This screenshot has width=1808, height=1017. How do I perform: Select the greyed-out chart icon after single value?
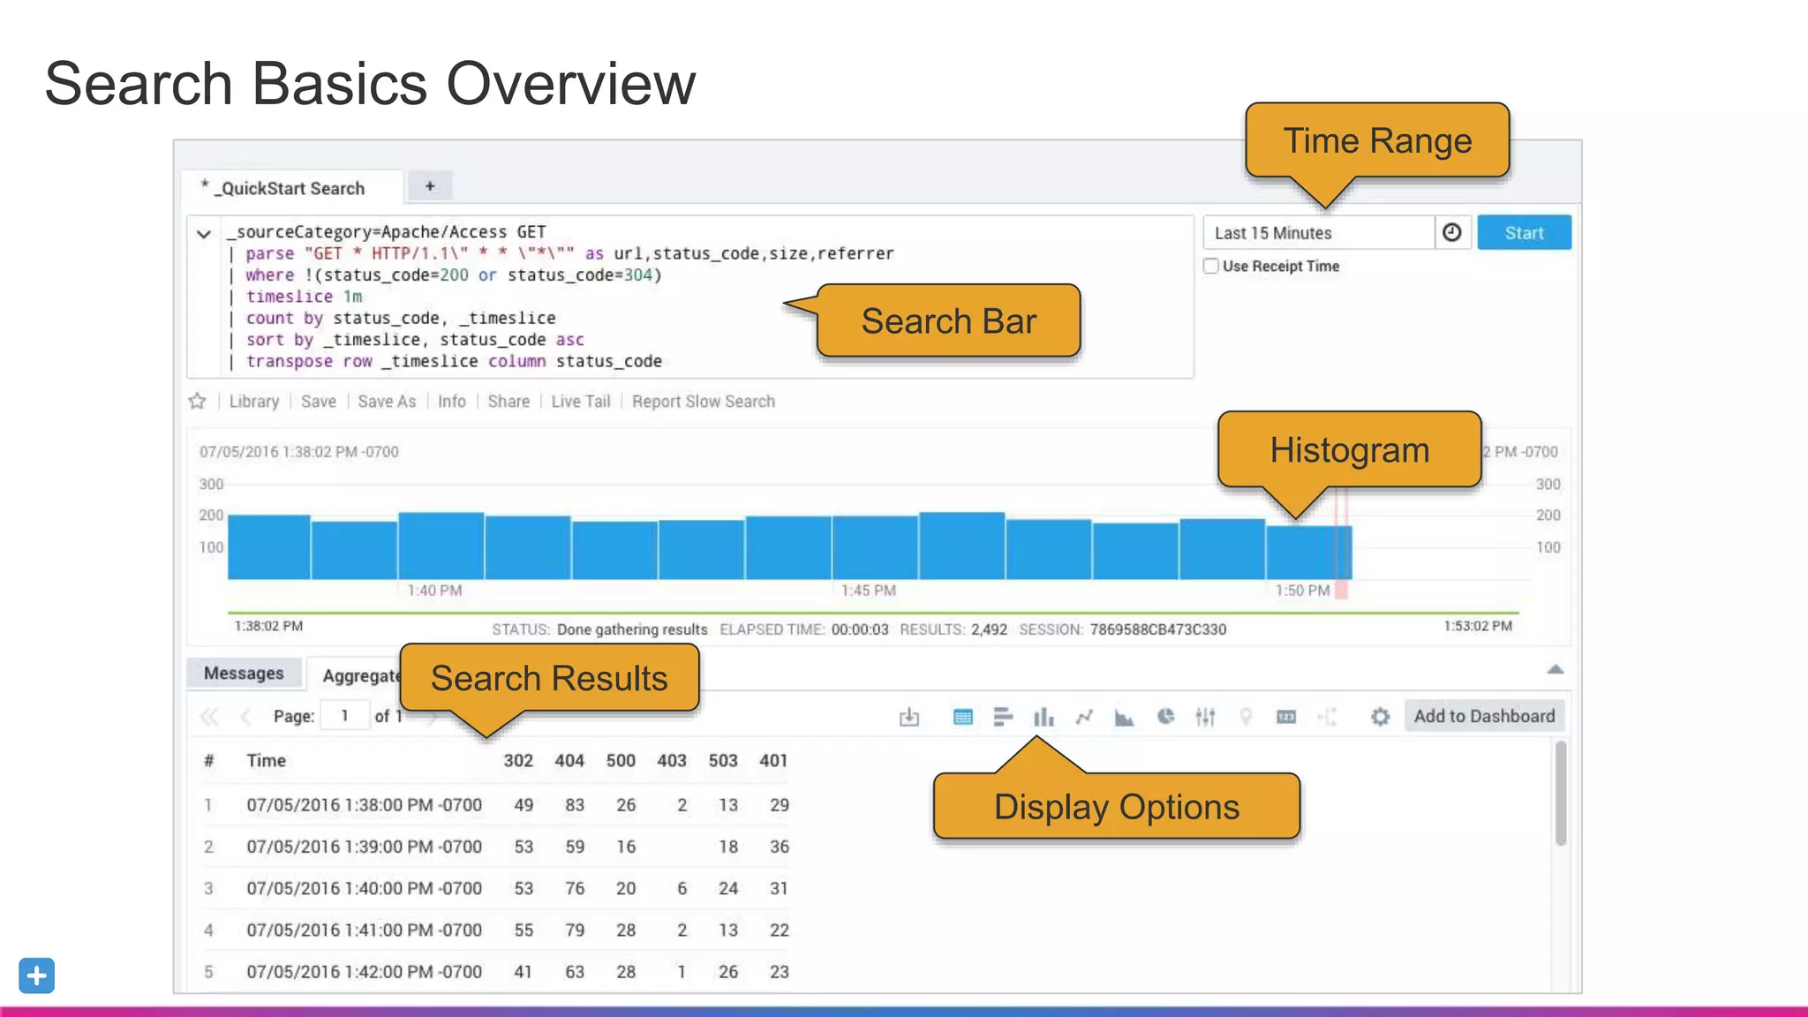coord(1327,717)
